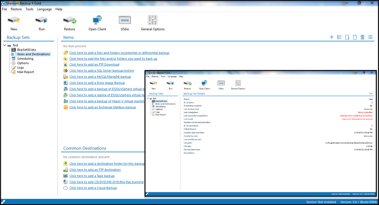Click the icon beside the Exchange Mailbox backup link
The width and height of the screenshot is (379, 205).
(x=65, y=107)
